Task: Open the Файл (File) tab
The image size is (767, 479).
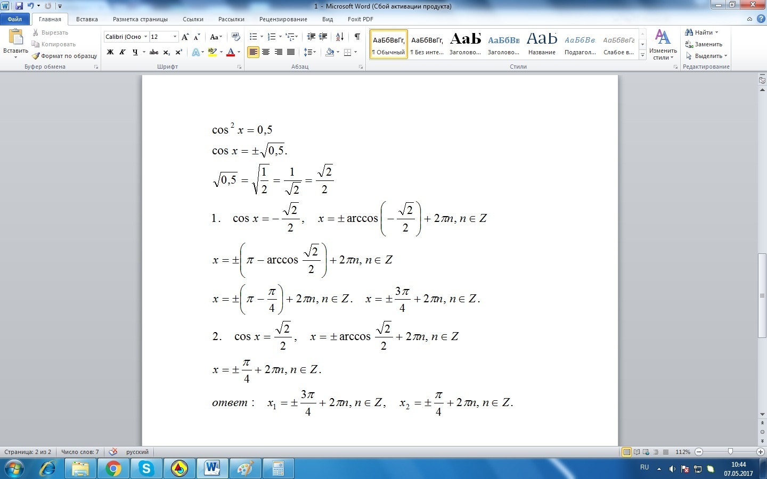Action: click(x=15, y=19)
